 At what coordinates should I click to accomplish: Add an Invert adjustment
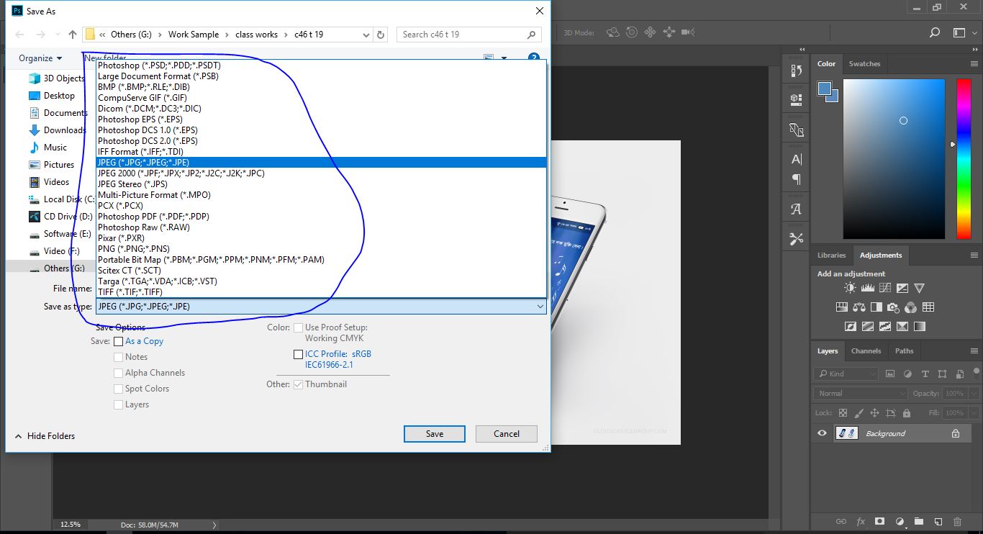coord(850,326)
